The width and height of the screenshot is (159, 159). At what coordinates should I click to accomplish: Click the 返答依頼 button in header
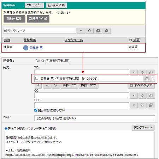56,5
